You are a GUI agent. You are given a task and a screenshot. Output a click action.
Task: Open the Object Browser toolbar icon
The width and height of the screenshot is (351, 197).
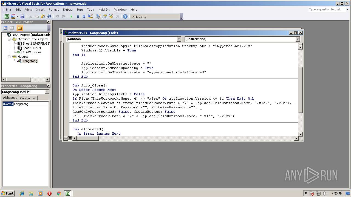click(111, 17)
